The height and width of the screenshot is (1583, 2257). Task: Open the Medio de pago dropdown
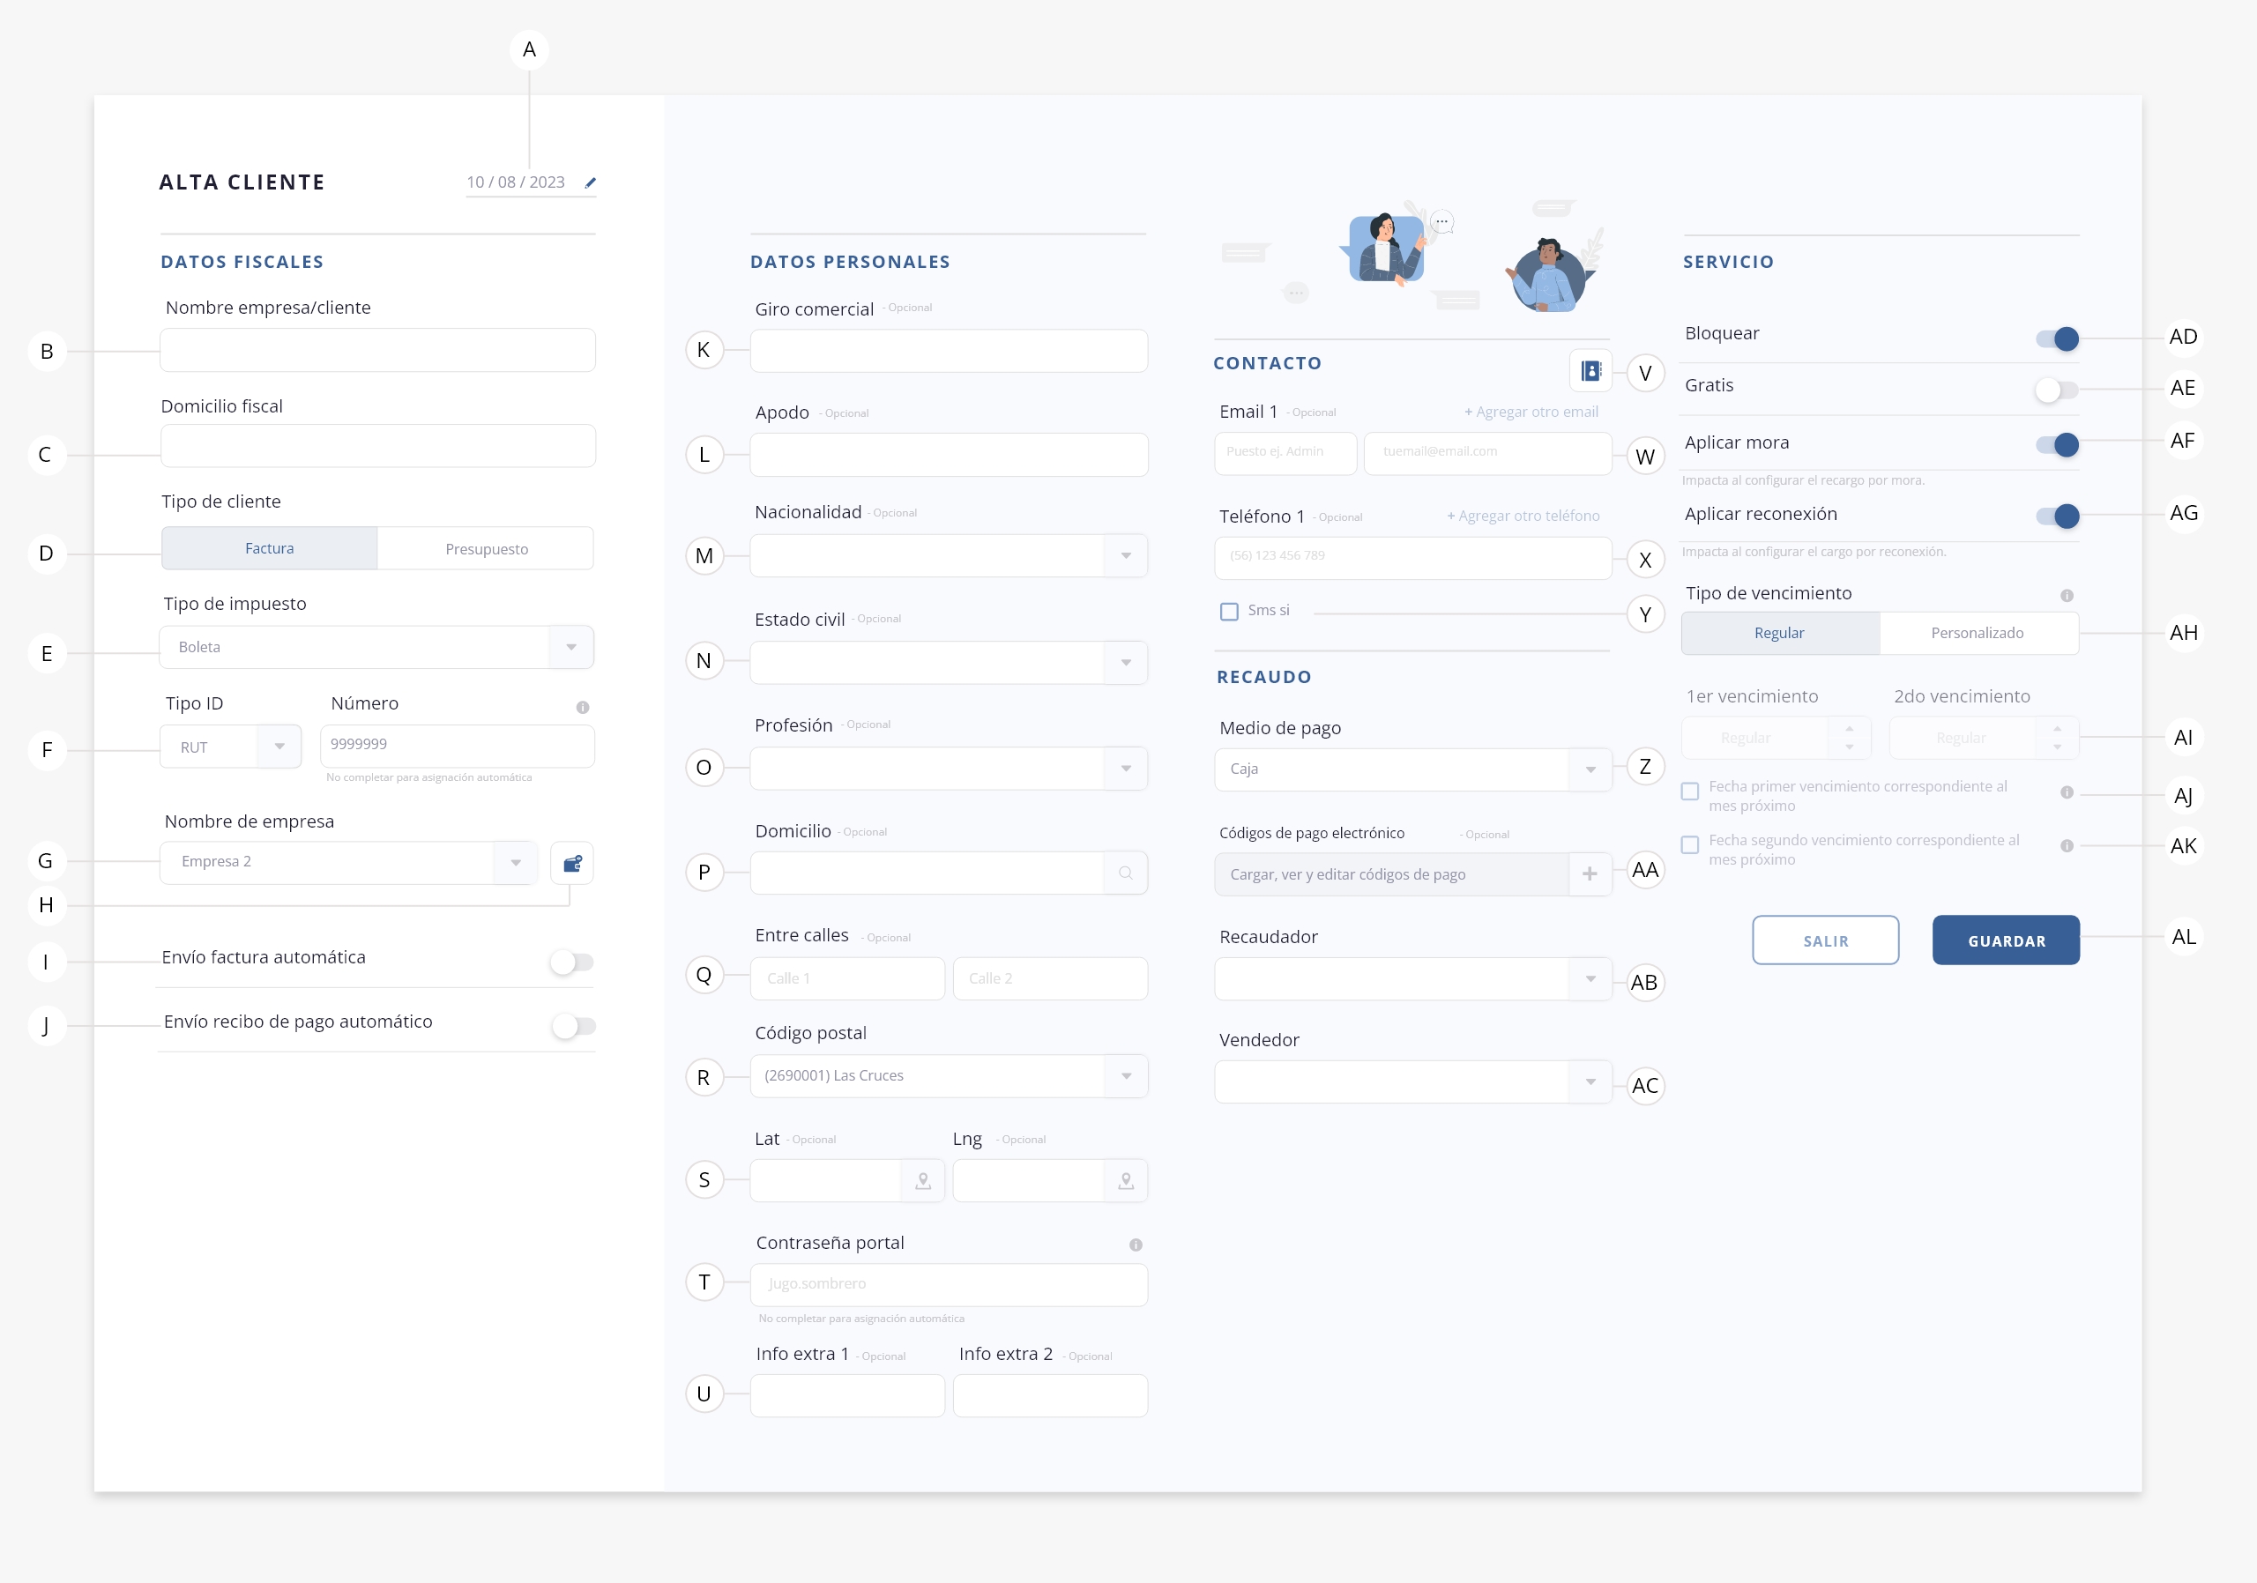coord(1590,769)
